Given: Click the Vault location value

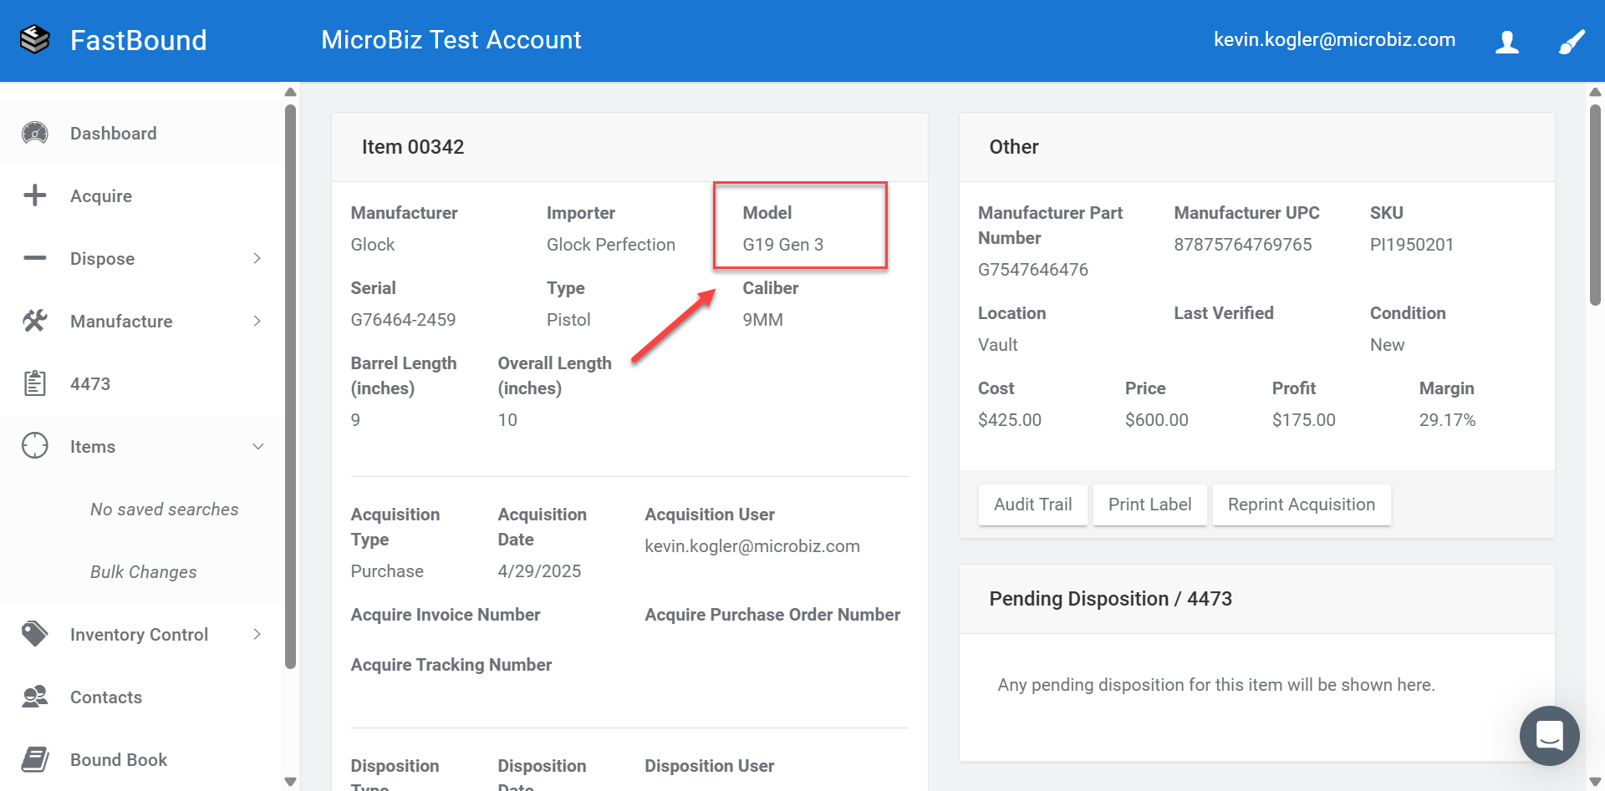Looking at the screenshot, I should 997,345.
